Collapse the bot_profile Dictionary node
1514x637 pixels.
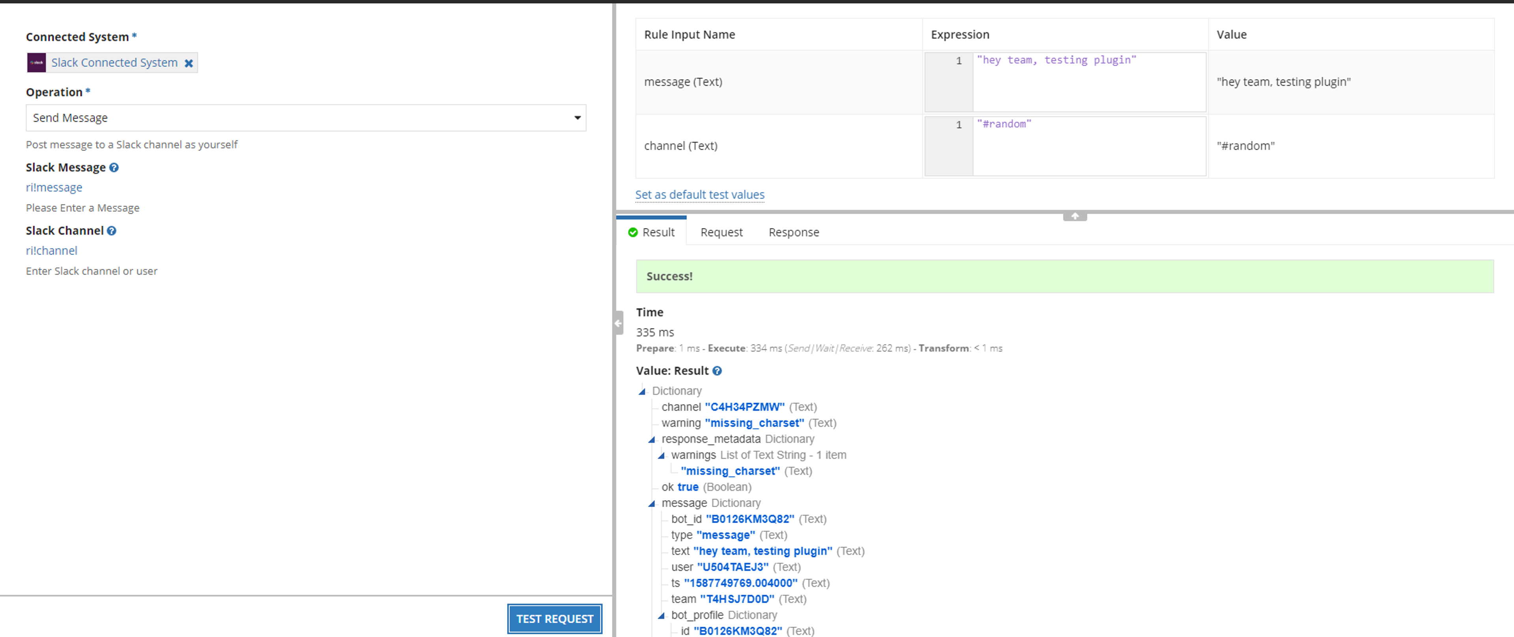661,616
